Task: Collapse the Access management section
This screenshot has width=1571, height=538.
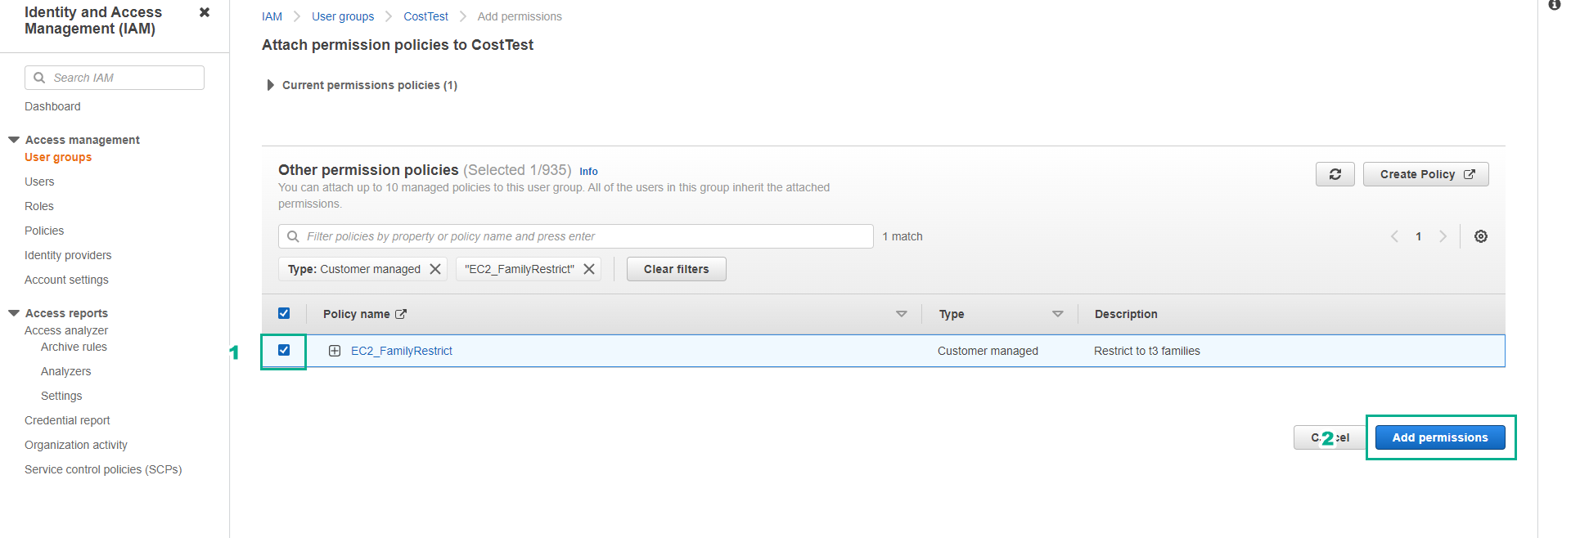Action: (14, 140)
